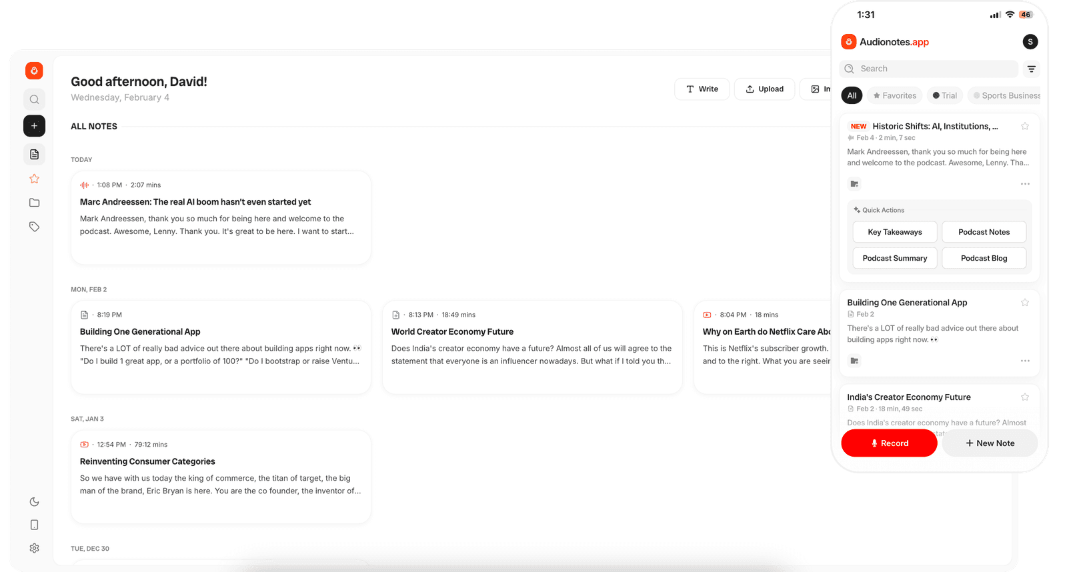Screen dimensions: 1067x572
Task: Click the battery indicator in phone status bar
Action: 1026,15
